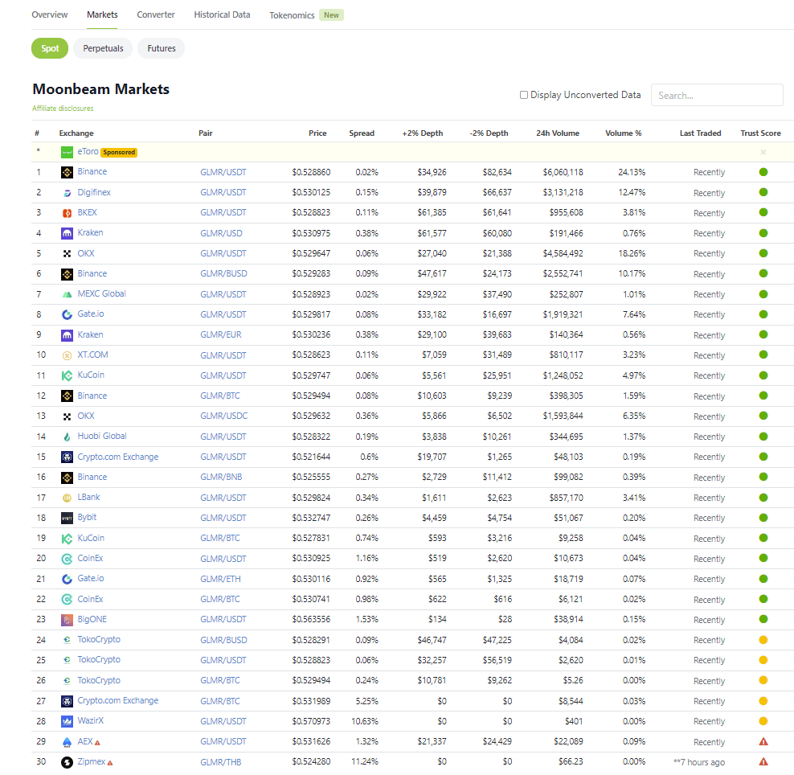Click the warning triangle beside Zipmex name

(110, 763)
